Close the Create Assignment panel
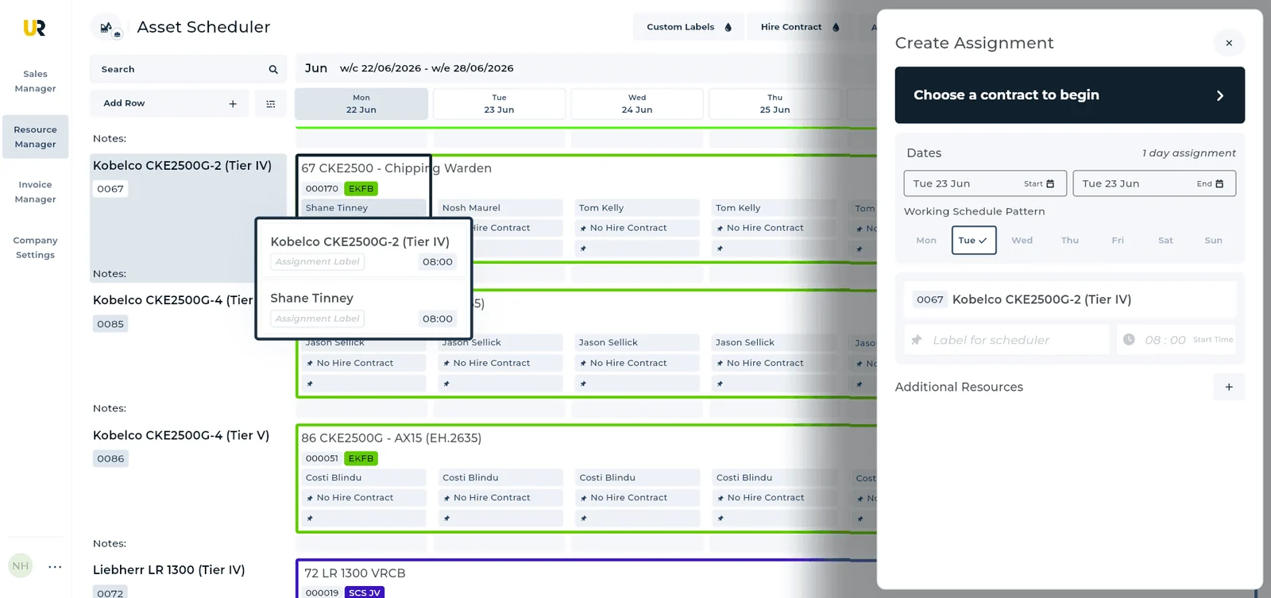1271x598 pixels. tap(1229, 43)
